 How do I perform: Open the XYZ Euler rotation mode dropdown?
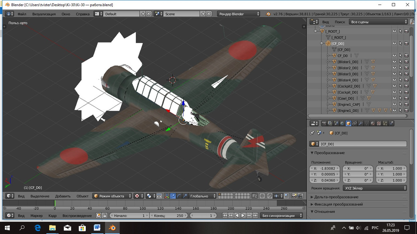click(x=375, y=188)
